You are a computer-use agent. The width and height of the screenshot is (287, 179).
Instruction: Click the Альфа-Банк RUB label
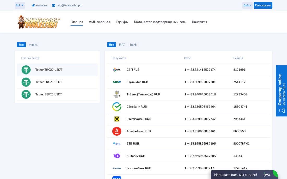tap(139, 131)
